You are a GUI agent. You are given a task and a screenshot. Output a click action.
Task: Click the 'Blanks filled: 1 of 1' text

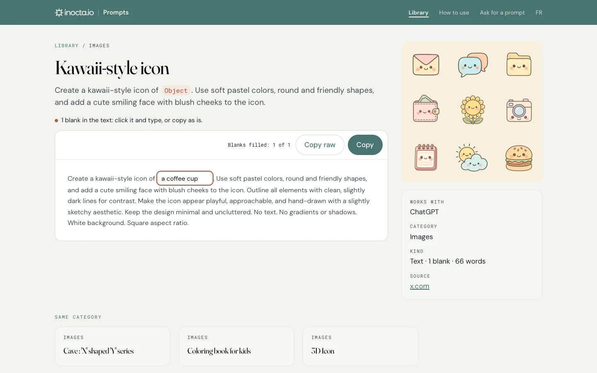pos(259,145)
